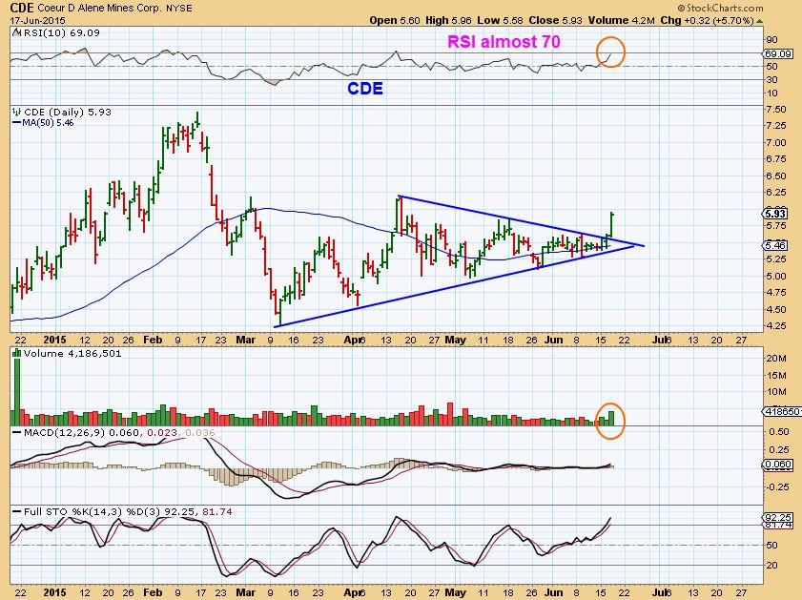This screenshot has height=600, width=802.
Task: Click company name Coeur D Alene Mines Corp.
Action: 100,9
